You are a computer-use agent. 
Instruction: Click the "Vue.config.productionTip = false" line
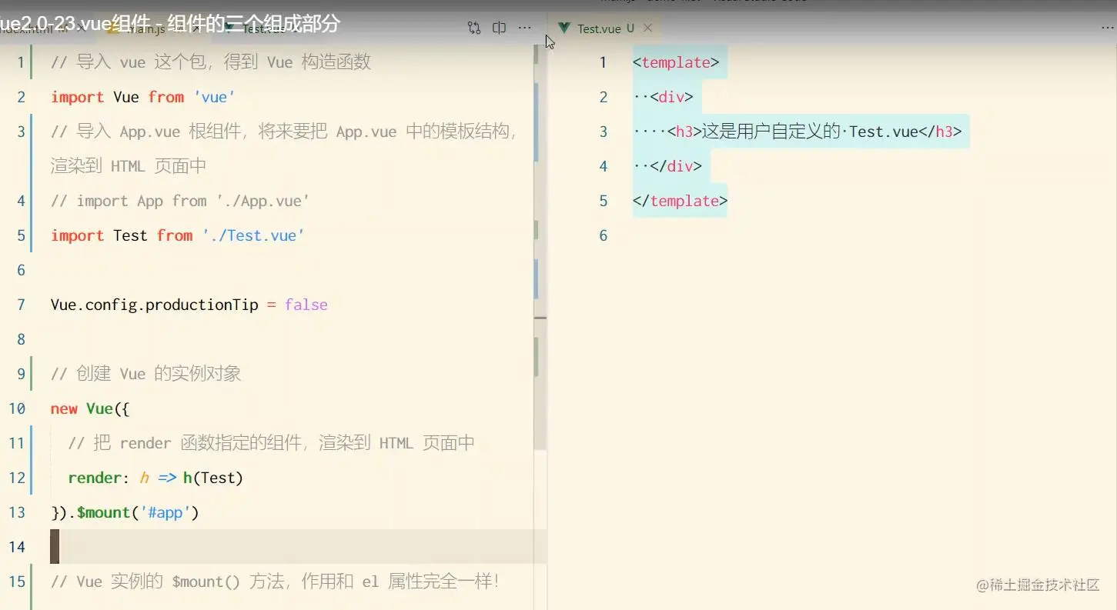[x=189, y=305]
